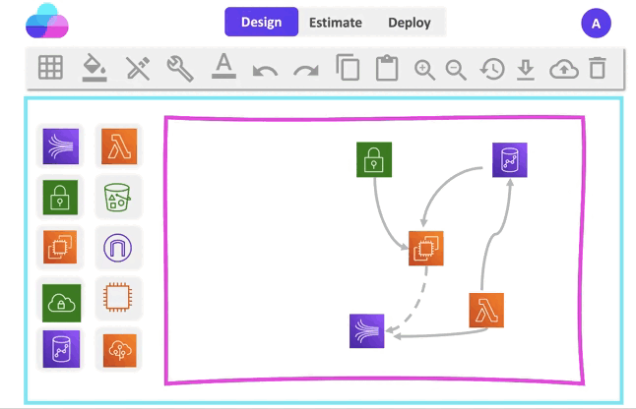Zoom in on the canvas

[x=424, y=70]
